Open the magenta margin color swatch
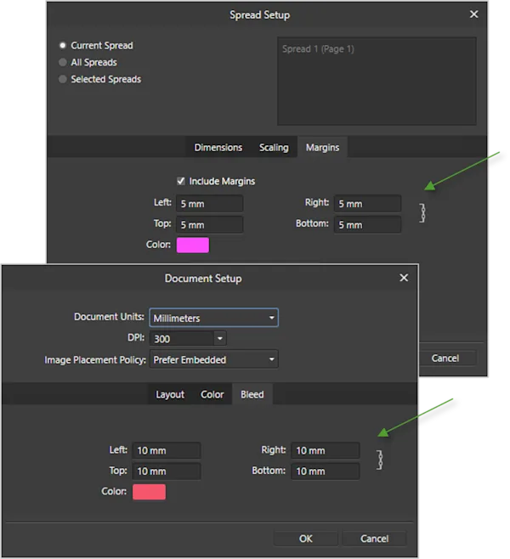The image size is (510, 559). point(193,245)
